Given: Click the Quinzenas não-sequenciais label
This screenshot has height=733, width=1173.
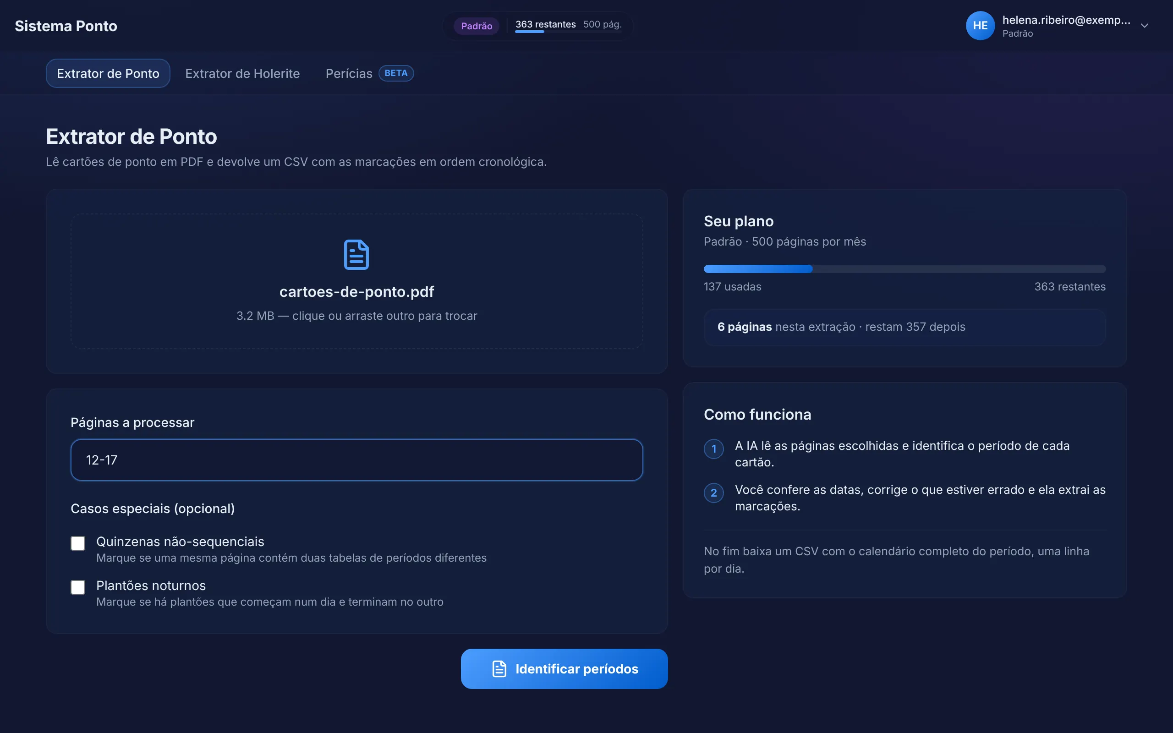Looking at the screenshot, I should 181,542.
